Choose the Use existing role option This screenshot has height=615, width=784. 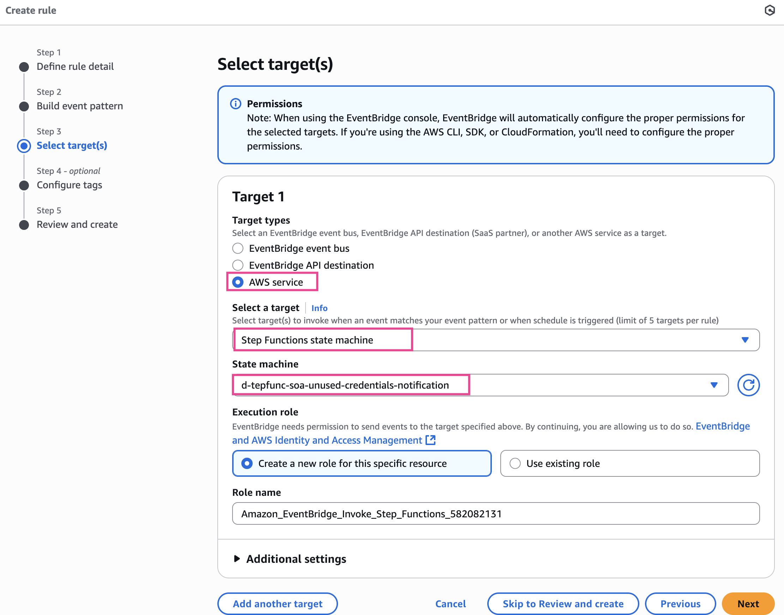515,463
